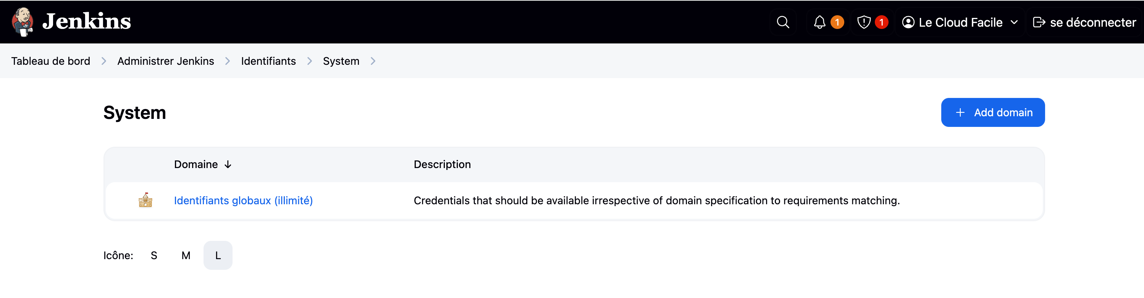Expand the chevron after Tableau de bord
1144x298 pixels.
tap(103, 61)
